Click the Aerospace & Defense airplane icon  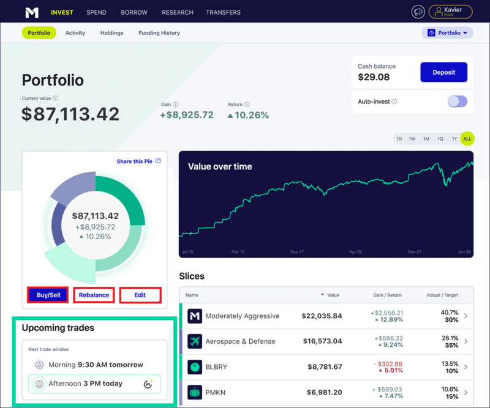pos(195,341)
